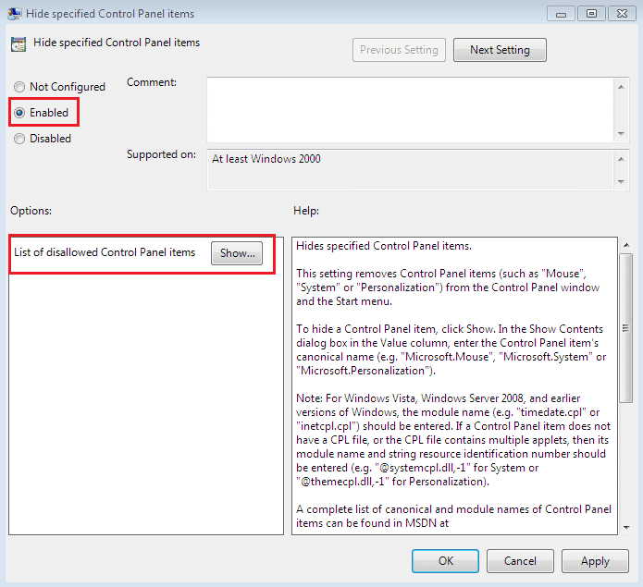The image size is (643, 587).
Task: Click the Comment box down scroll arrow
Action: pos(621,133)
